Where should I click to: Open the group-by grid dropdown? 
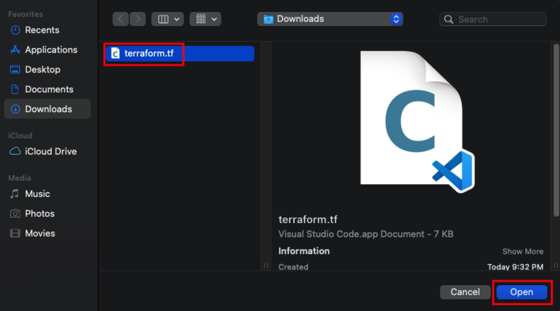coord(205,19)
